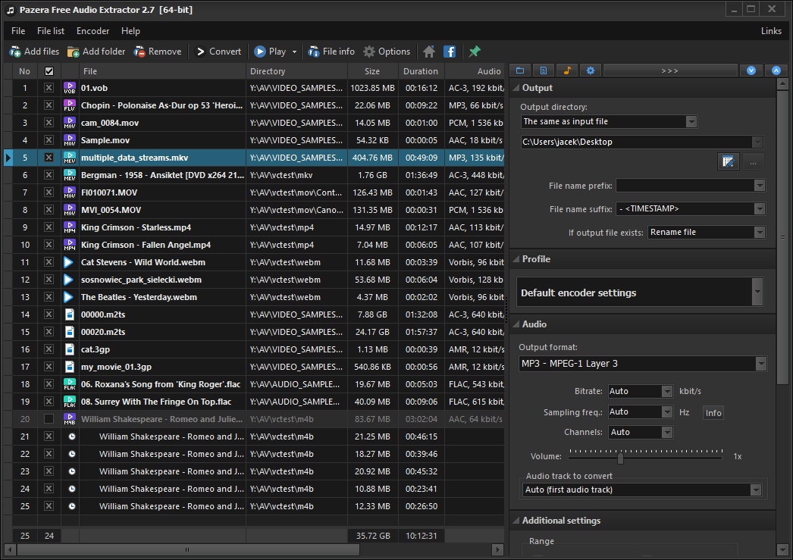Click the Convert button
This screenshot has height=560, width=793.
click(x=218, y=52)
